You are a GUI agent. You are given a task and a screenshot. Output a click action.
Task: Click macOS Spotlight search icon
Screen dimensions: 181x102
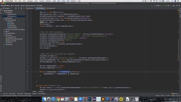point(172,1)
